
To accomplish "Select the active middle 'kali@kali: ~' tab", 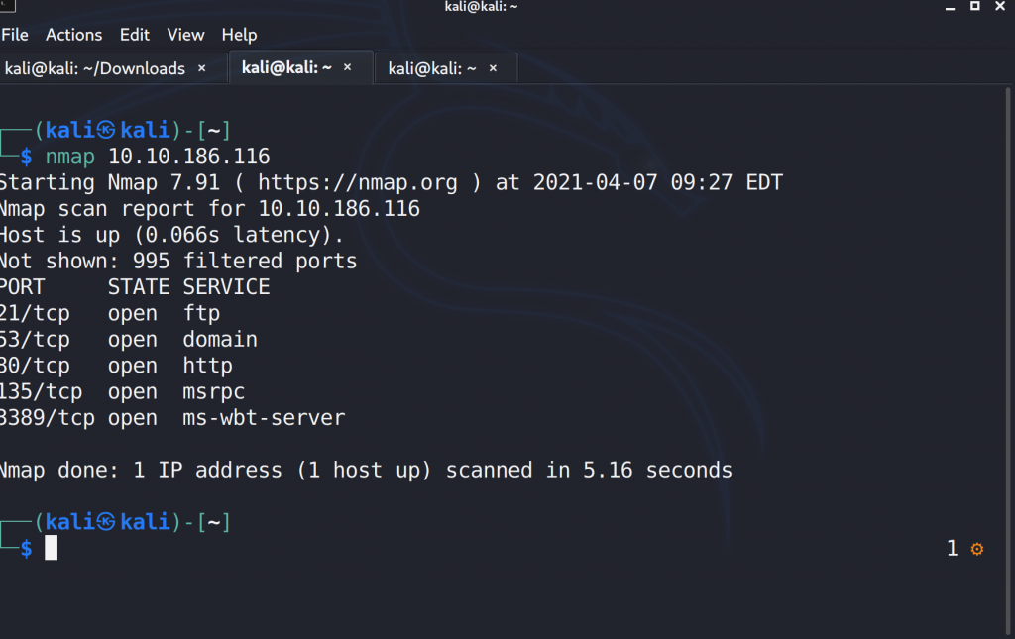I will click(287, 68).
